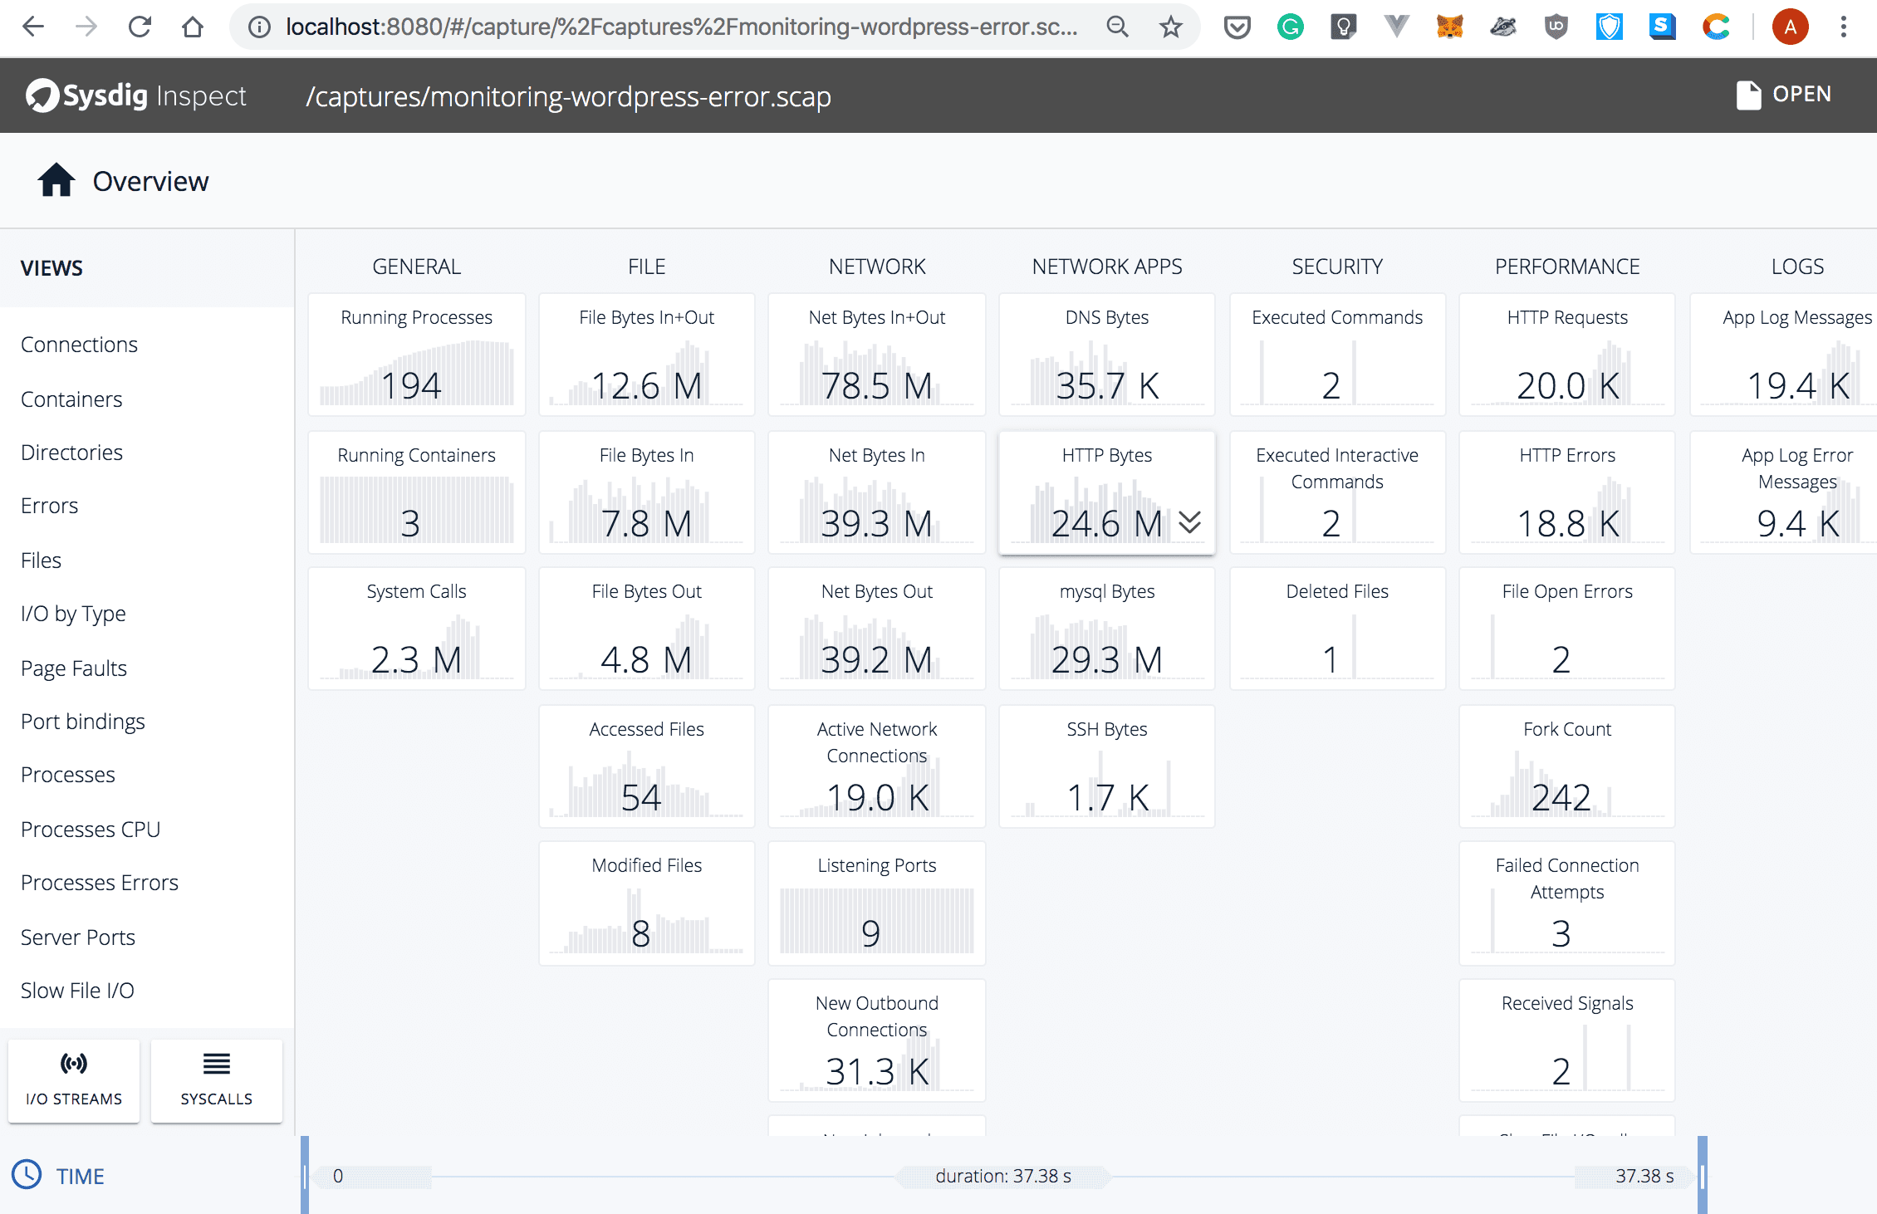
Task: Click the Sysdig Inspect logo
Action: pos(136,95)
